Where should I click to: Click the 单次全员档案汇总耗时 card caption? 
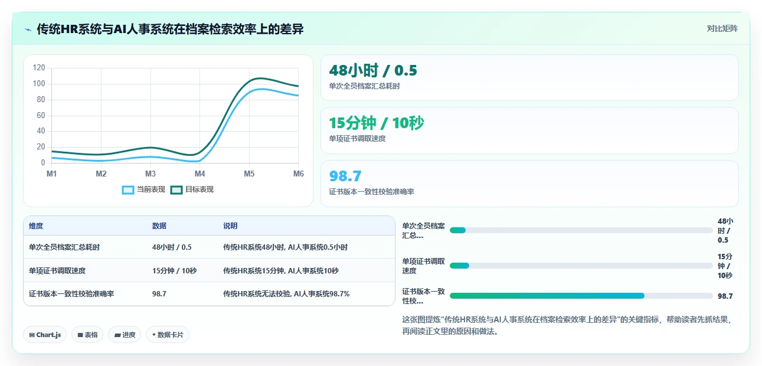tap(365, 86)
